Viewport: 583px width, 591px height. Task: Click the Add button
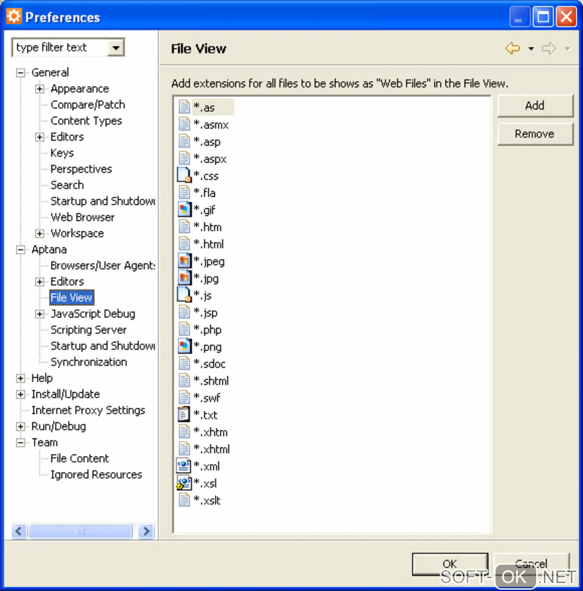coord(535,106)
